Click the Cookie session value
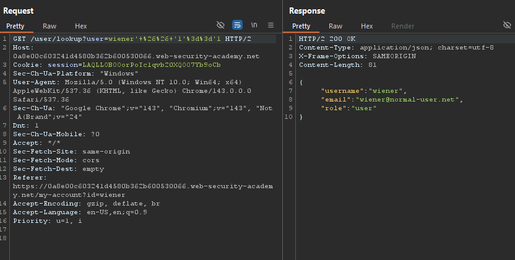This screenshot has width=515, height=260. tap(152, 64)
